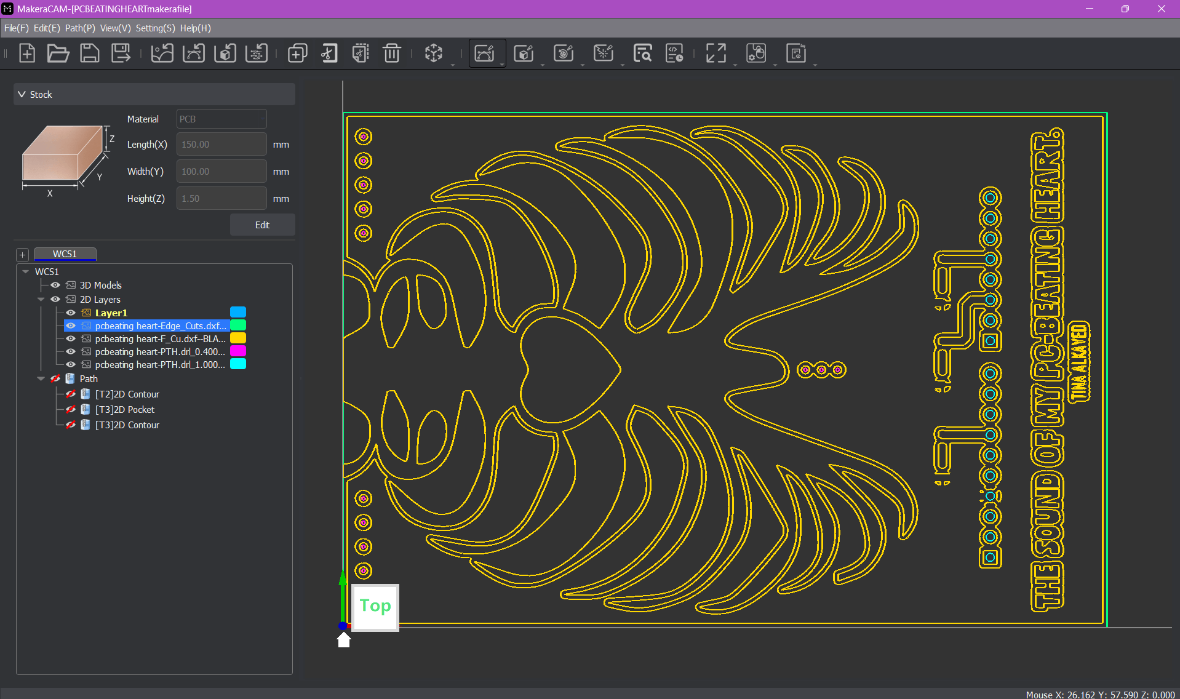Click the New File toolbar icon
This screenshot has height=699, width=1180.
click(27, 54)
